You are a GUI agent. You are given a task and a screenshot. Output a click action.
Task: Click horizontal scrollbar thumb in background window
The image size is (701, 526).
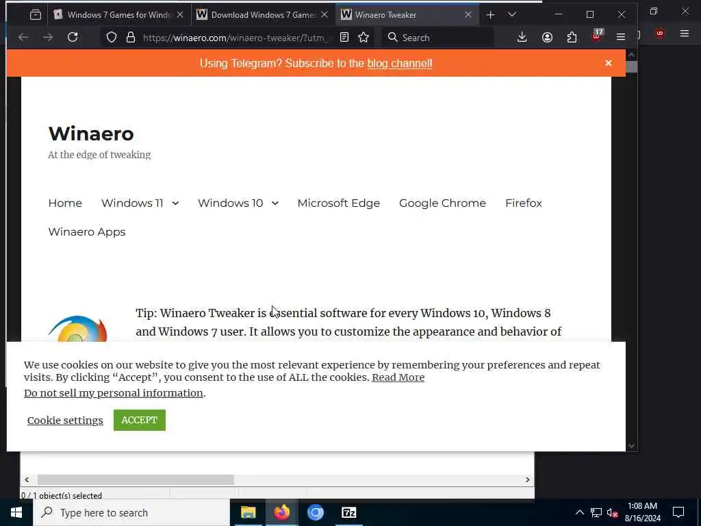136,479
